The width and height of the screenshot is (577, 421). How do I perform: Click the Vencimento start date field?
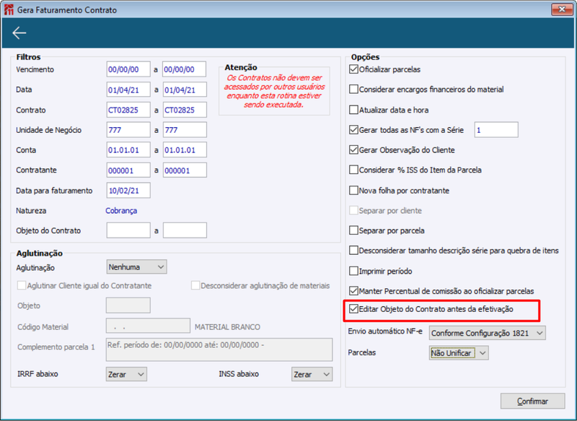[x=128, y=69]
